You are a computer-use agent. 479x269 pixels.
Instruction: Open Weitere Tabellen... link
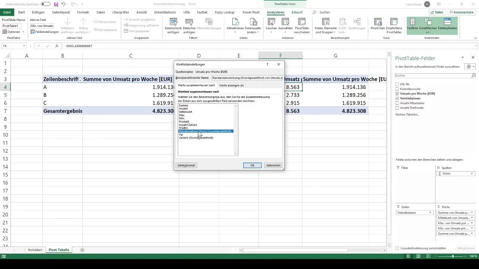pyautogui.click(x=407, y=114)
